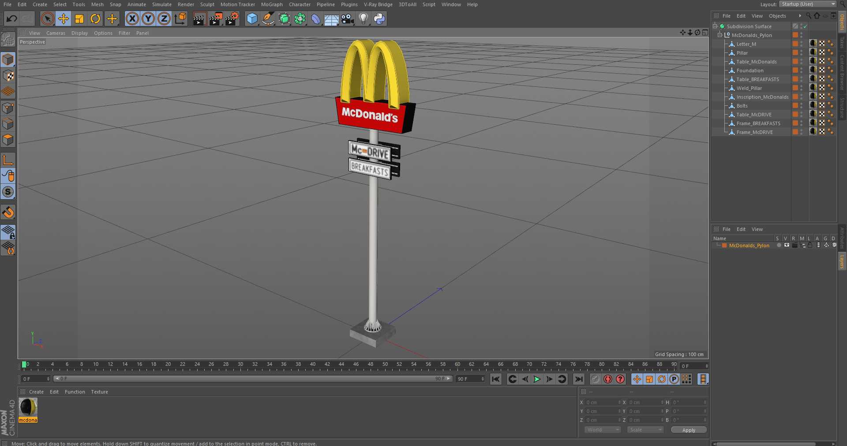
Task: Toggle Subdivision Surface enable checkmark
Action: tap(805, 26)
